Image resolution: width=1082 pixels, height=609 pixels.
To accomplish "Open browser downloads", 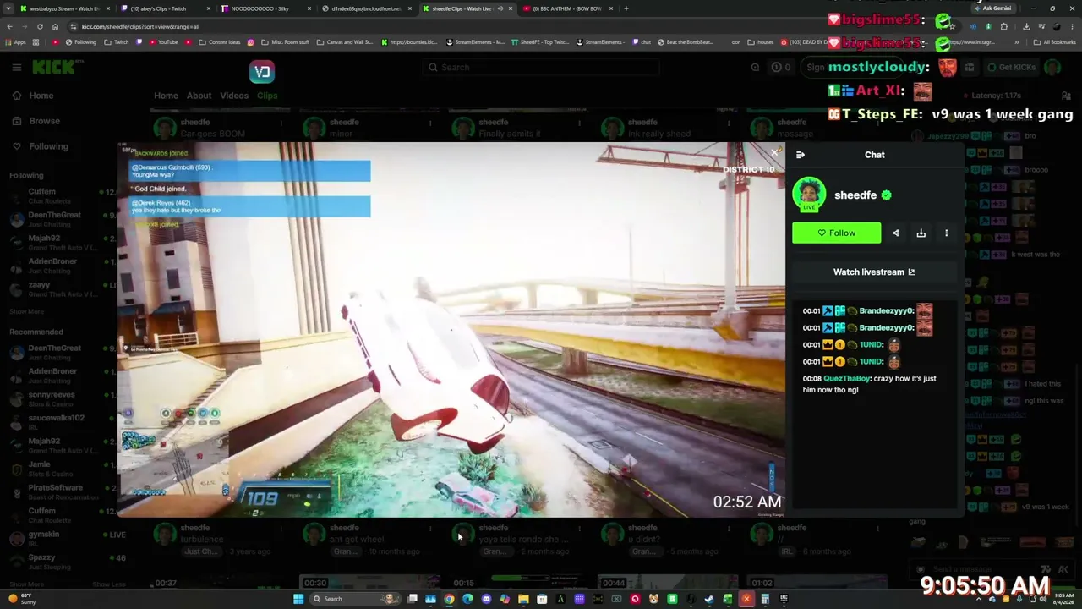I will click(x=1026, y=26).
